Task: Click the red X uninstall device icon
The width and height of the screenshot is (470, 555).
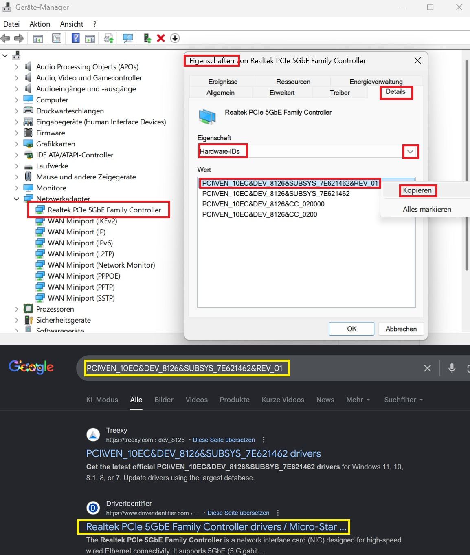Action: [x=161, y=38]
